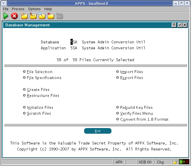This screenshot has width=191, height=166.
Task: Open Export Files
Action: [130, 78]
